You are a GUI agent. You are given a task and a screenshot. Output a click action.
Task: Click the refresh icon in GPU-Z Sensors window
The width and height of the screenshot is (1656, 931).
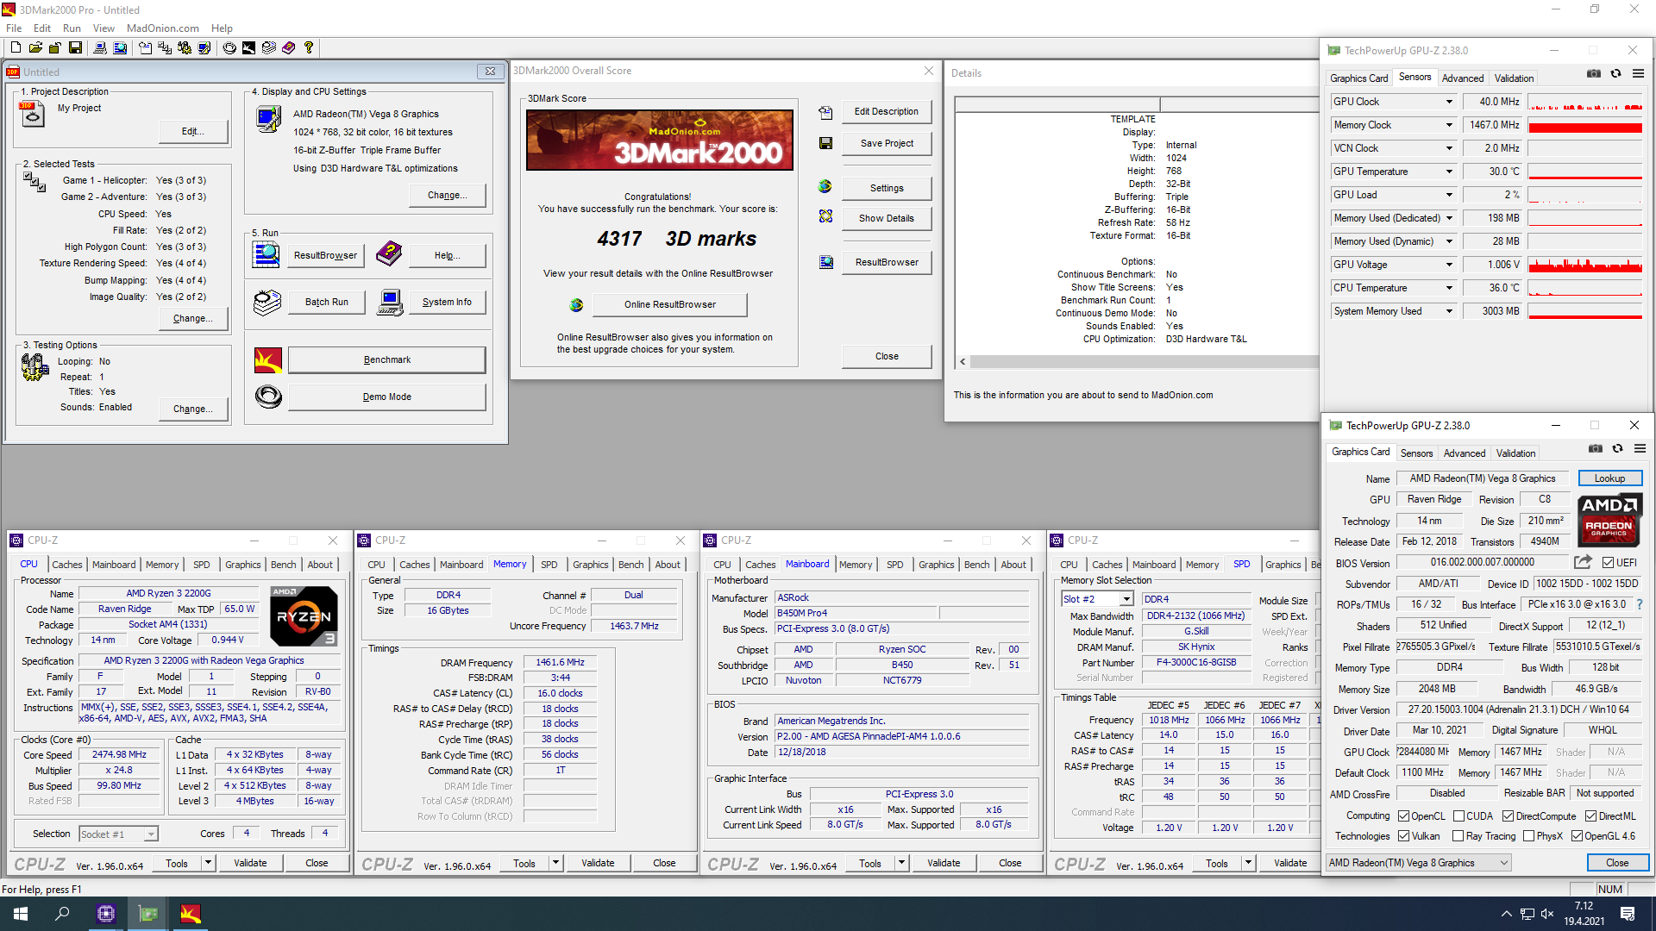[x=1616, y=74]
